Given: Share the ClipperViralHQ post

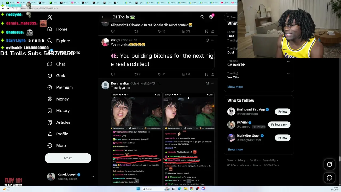Looking at the screenshot, I should [x=213, y=31].
